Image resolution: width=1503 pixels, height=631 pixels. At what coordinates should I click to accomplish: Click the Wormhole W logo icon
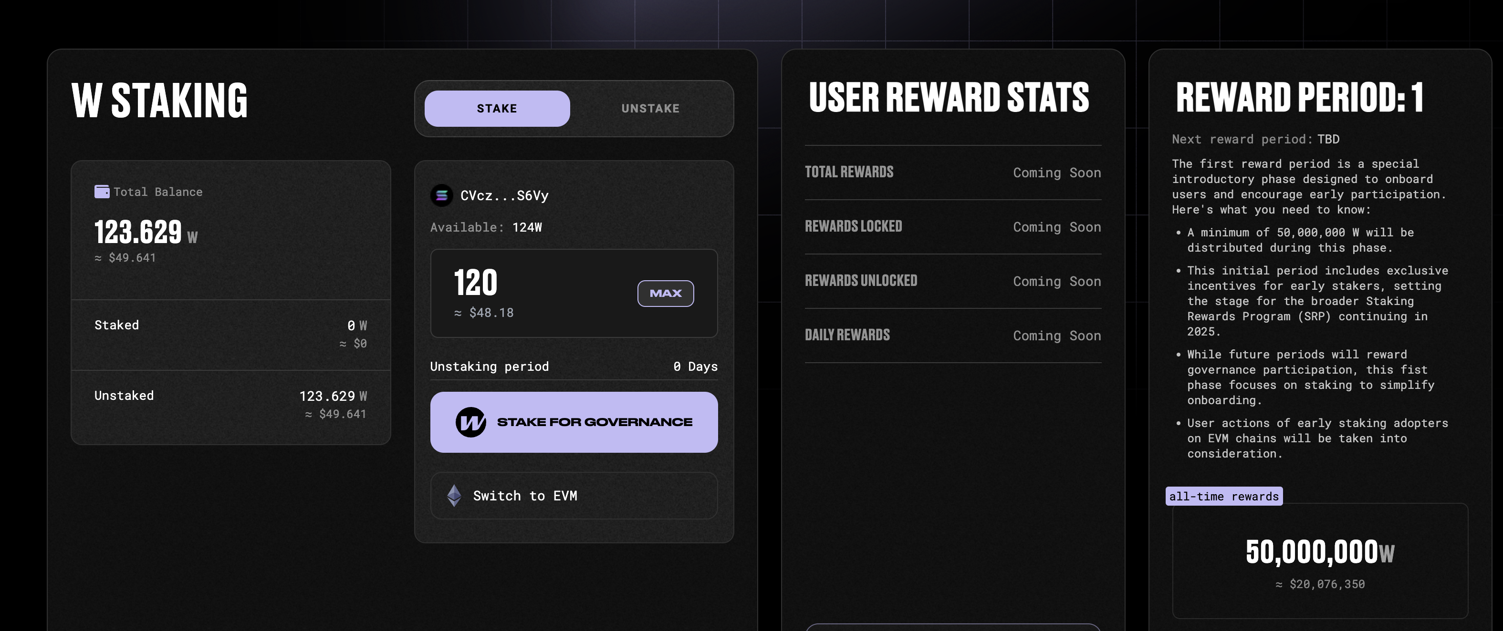click(x=470, y=422)
